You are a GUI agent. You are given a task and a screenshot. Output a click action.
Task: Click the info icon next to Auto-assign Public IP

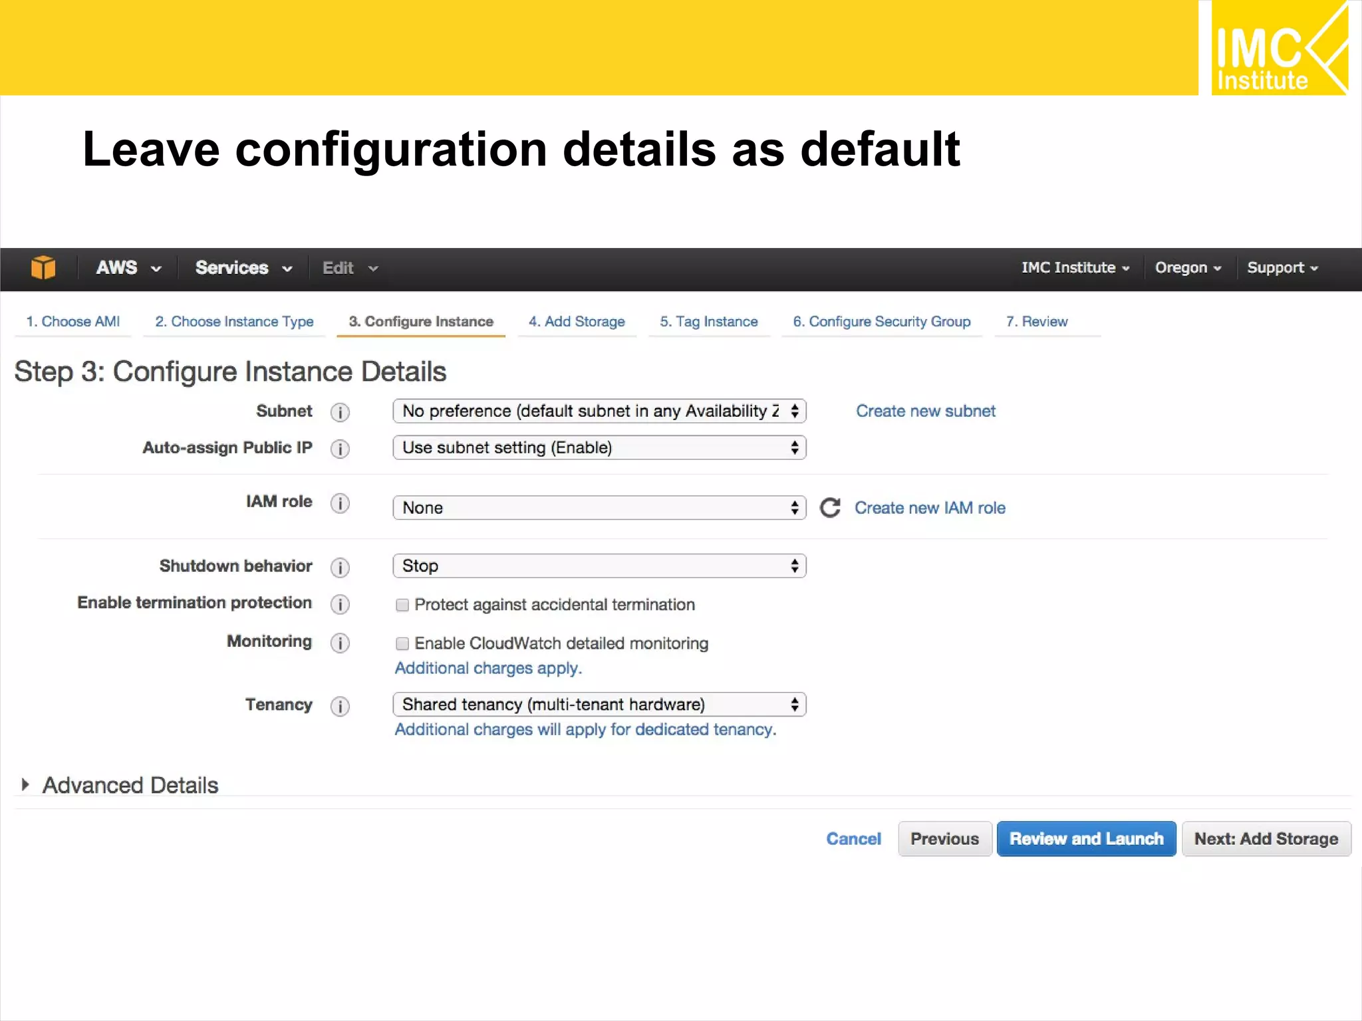click(x=340, y=449)
